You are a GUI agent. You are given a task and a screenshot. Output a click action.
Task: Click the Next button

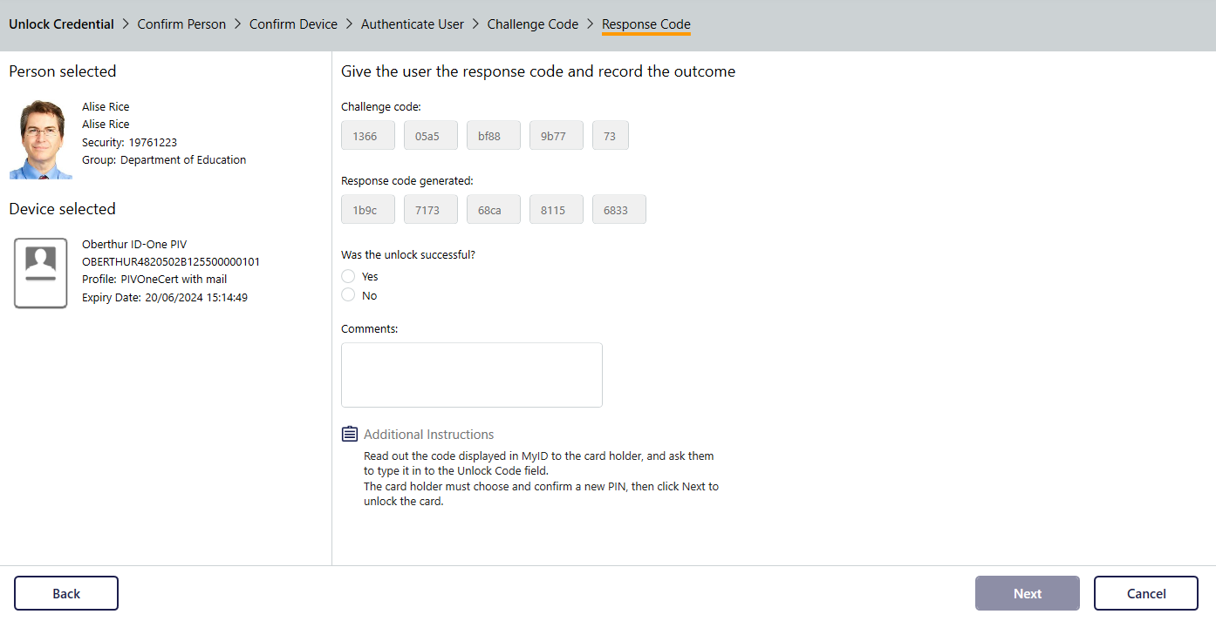tap(1028, 593)
